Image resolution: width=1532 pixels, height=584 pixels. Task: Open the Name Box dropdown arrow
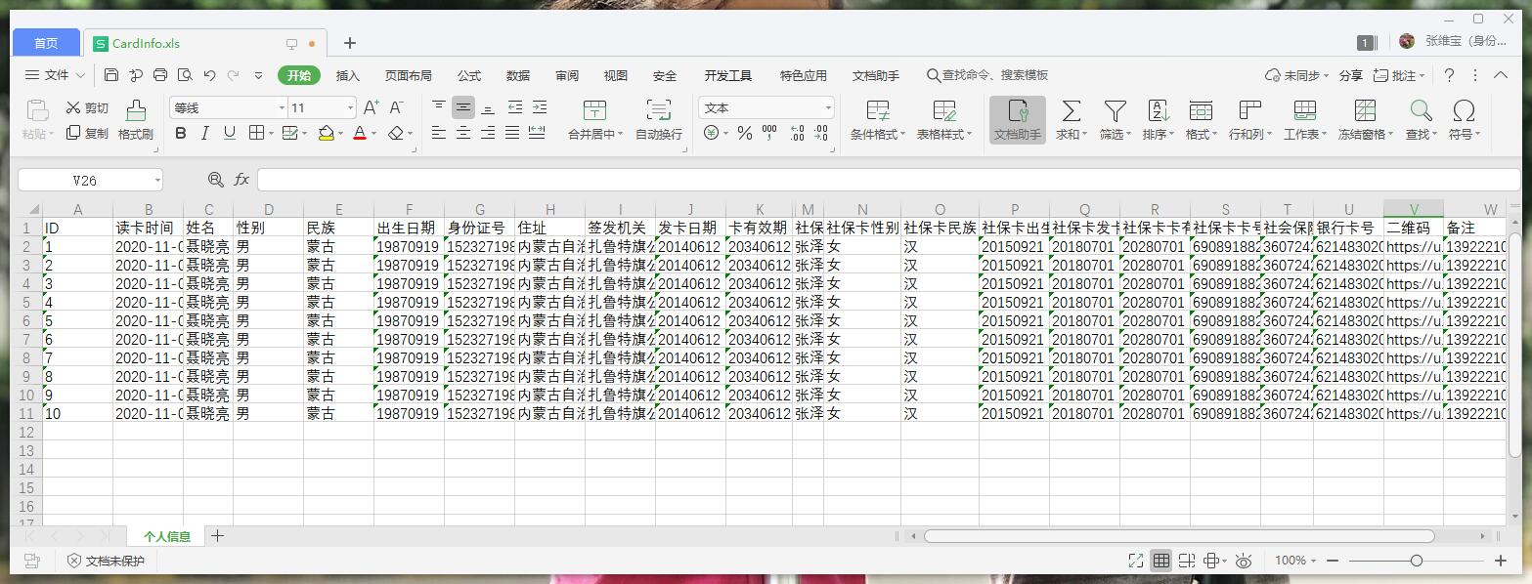coord(156,180)
